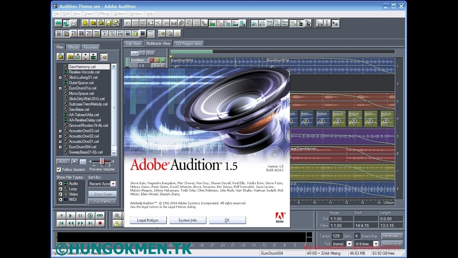Screen dimensions: 458x258
Task: Expand the AcousticOne03.cel tree item
Action: [60, 131]
